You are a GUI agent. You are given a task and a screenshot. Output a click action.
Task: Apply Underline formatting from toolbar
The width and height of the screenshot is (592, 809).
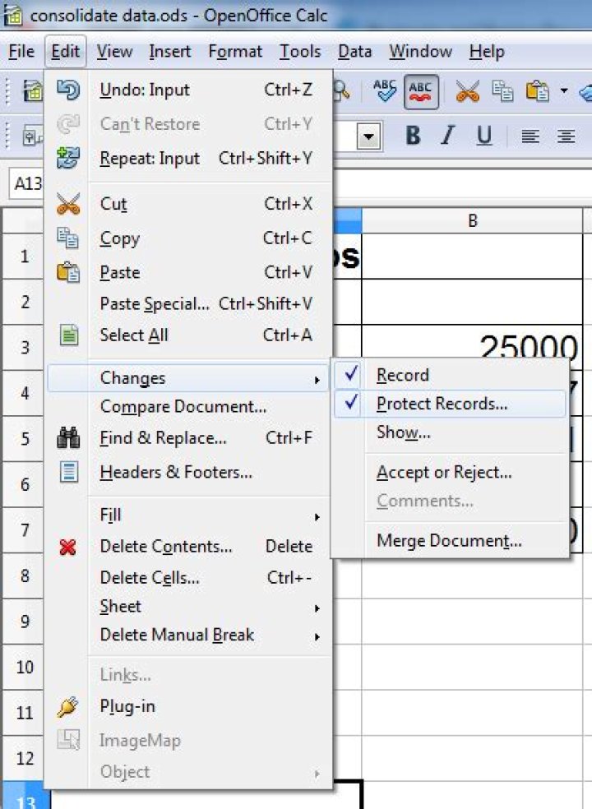coord(484,136)
